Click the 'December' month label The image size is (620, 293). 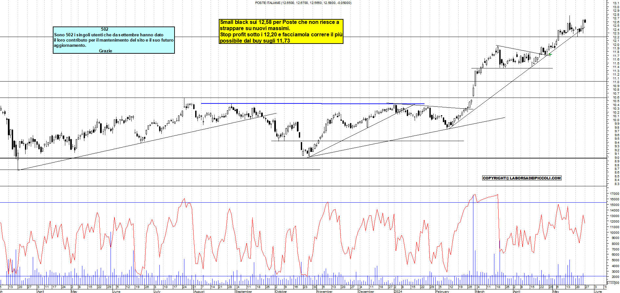point(366,291)
